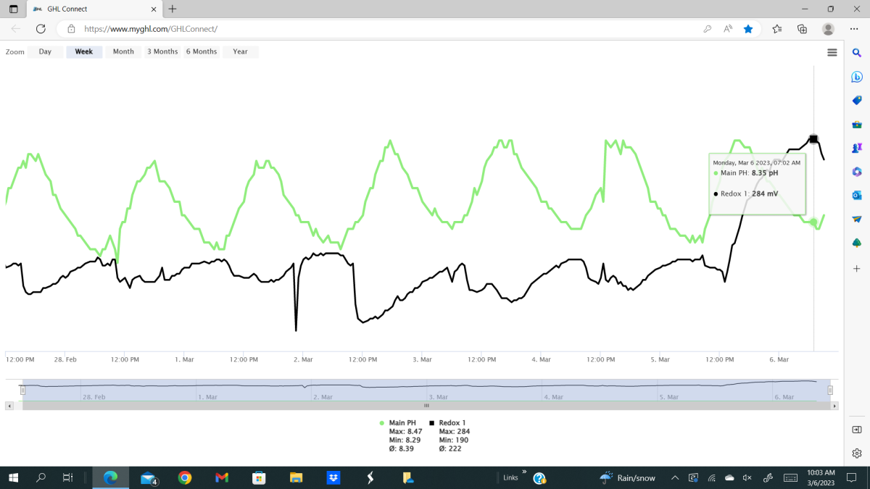Select the Week zoom range

pos(84,51)
